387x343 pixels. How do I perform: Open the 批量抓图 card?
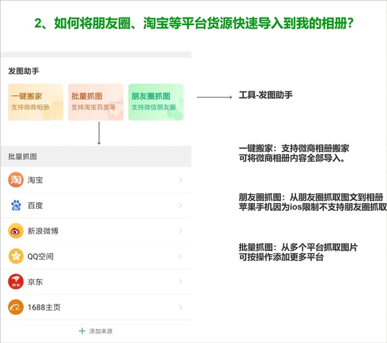(x=95, y=102)
